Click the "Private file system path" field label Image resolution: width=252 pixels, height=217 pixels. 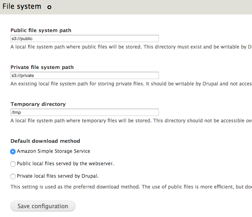point(42,67)
